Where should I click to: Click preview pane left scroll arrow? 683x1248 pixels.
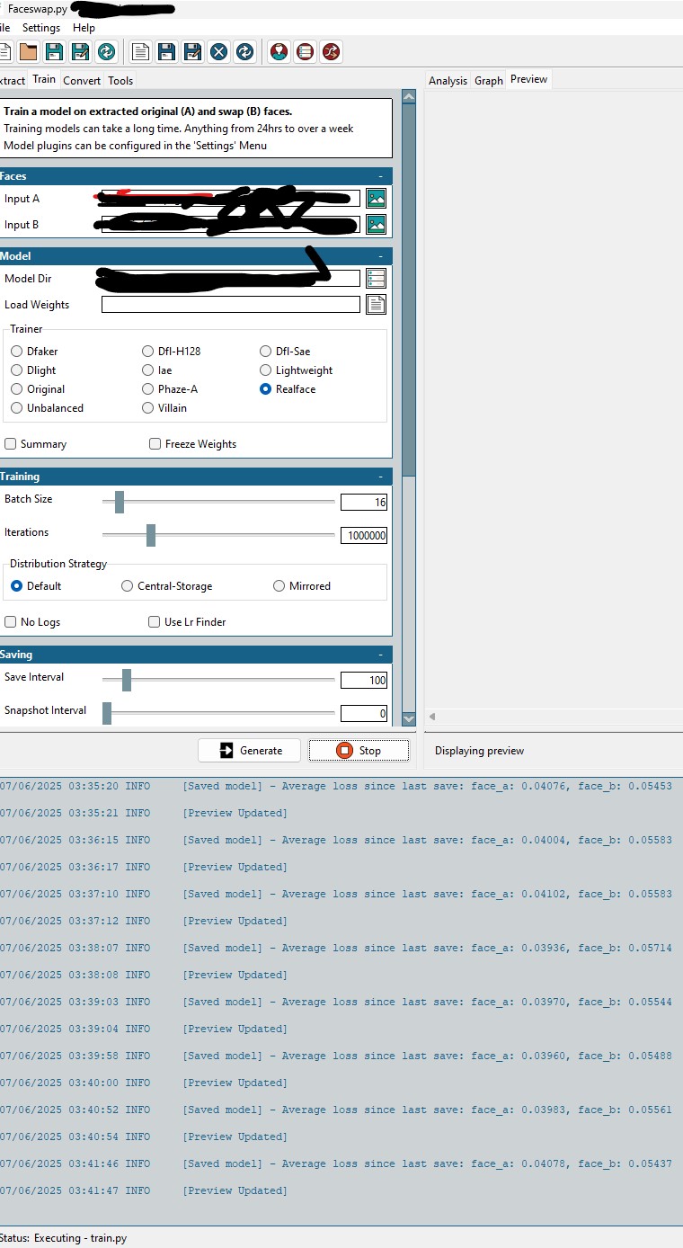tap(432, 717)
